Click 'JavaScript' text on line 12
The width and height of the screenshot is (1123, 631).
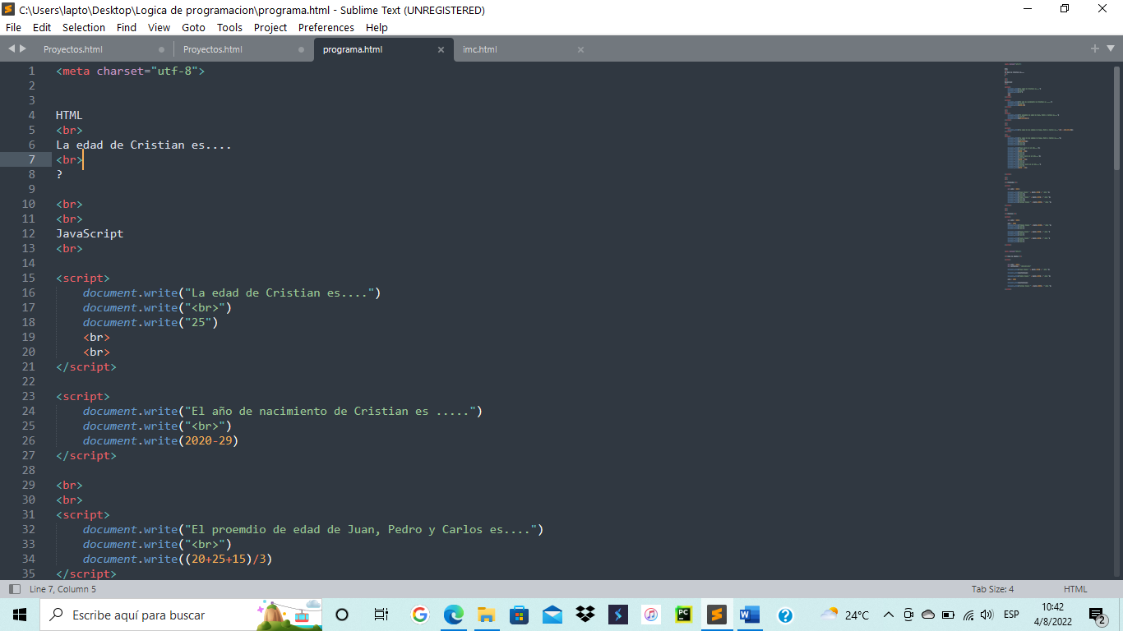click(x=90, y=233)
